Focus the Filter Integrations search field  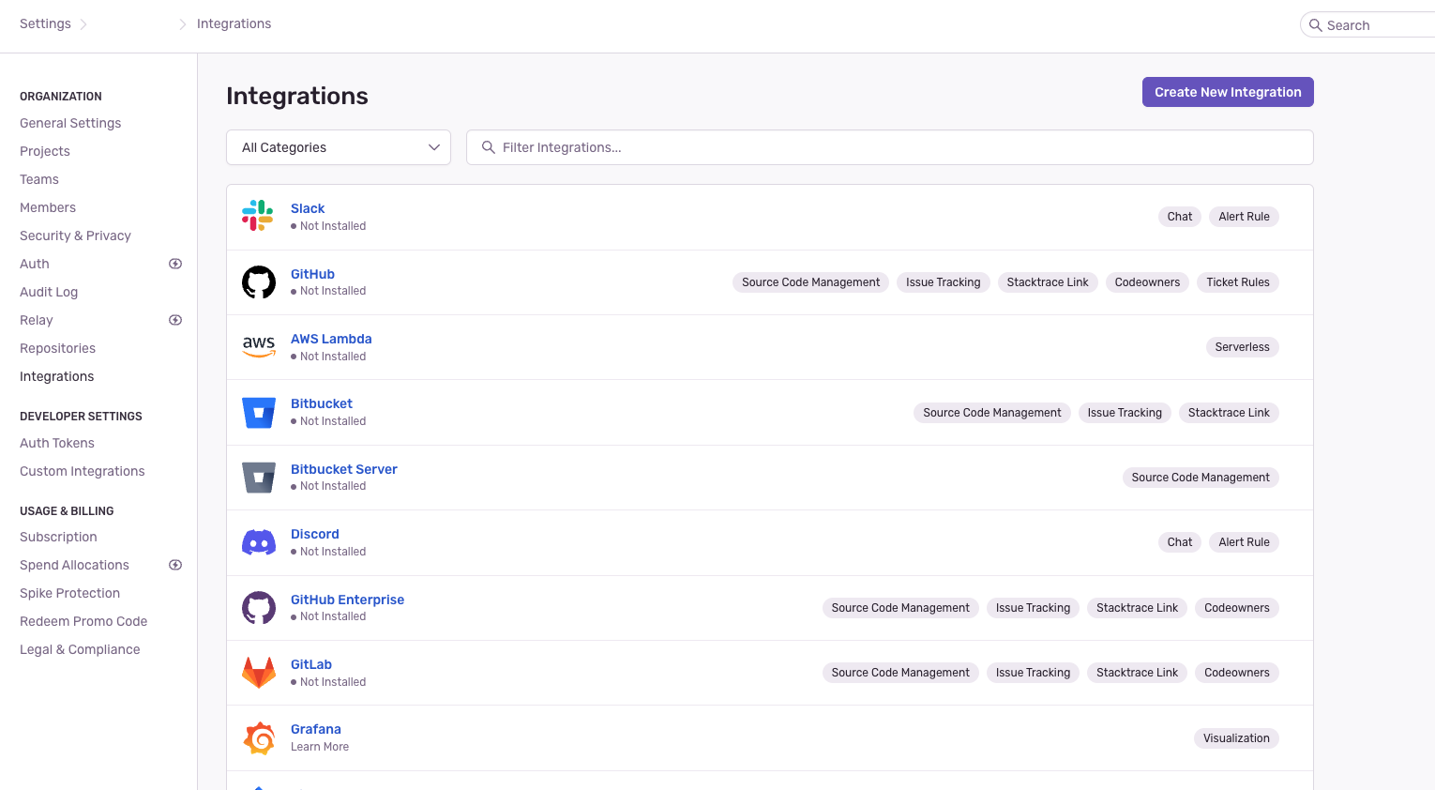(x=900, y=147)
